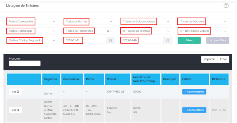The height and width of the screenshot is (123, 237).
Task: Click the Listagem de Sinistros title
Action: (22, 6)
